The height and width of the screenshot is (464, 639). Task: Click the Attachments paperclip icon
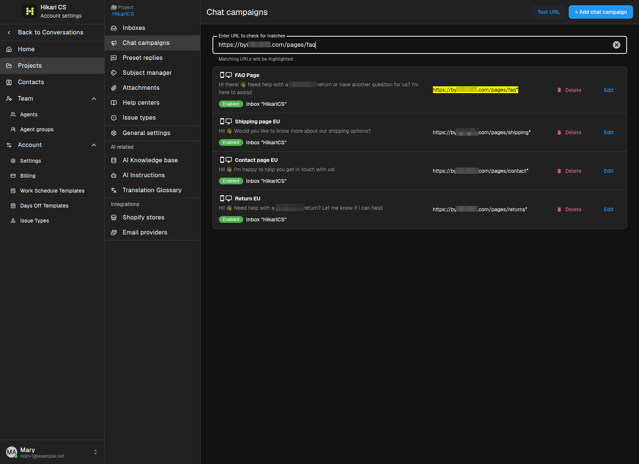tap(114, 88)
